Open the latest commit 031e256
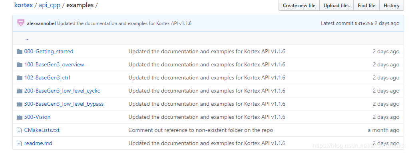The width and height of the screenshot is (410, 153). pyautogui.click(x=364, y=23)
